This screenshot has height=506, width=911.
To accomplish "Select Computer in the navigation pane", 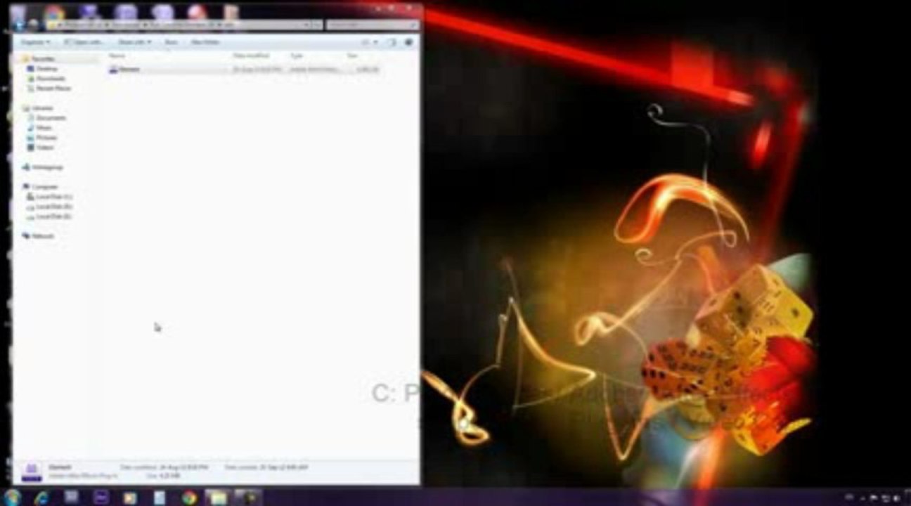I will click(44, 187).
